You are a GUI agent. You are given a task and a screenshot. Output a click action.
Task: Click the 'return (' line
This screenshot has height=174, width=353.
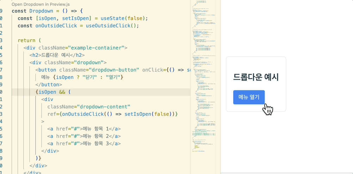30,41
